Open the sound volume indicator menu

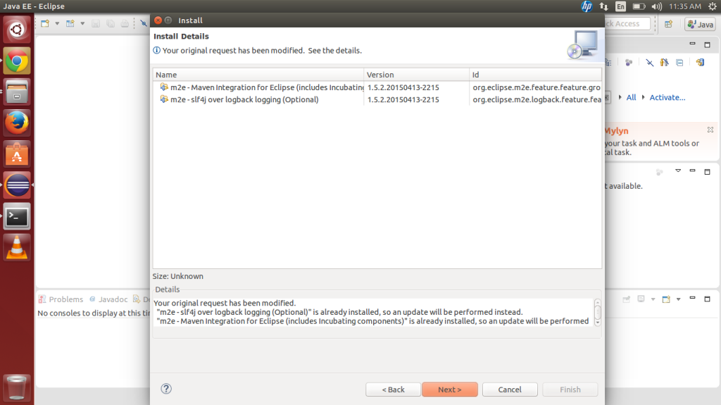tap(657, 6)
